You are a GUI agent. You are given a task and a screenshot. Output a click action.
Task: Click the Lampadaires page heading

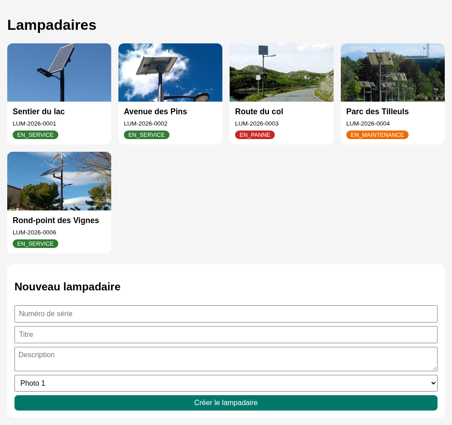tap(52, 25)
